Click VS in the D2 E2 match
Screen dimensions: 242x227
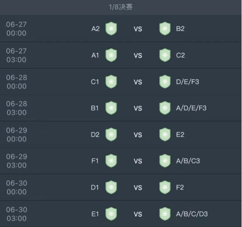pyautogui.click(x=138, y=135)
